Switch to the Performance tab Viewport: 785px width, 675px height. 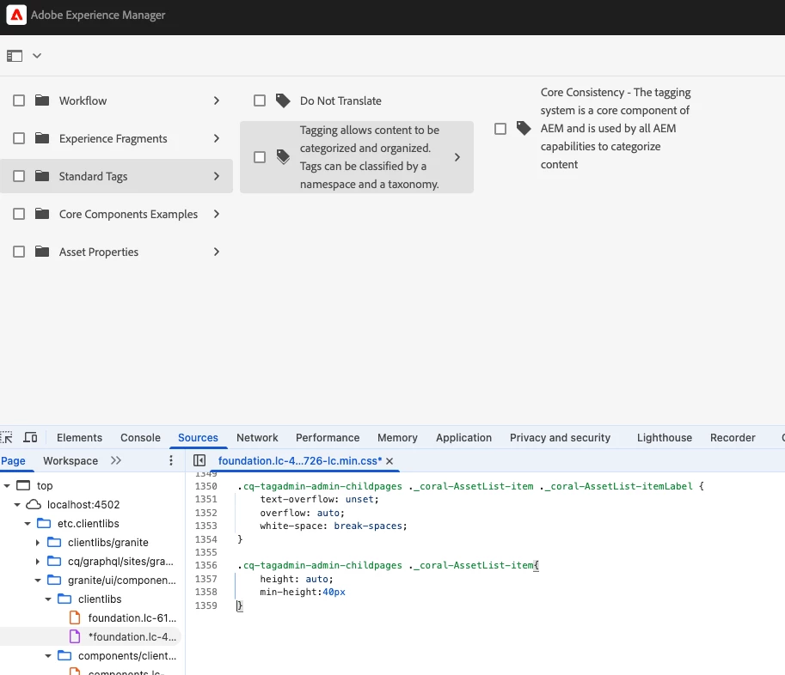(x=328, y=437)
